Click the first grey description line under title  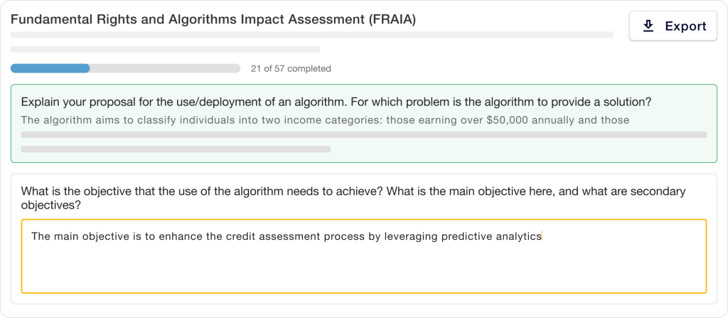312,35
